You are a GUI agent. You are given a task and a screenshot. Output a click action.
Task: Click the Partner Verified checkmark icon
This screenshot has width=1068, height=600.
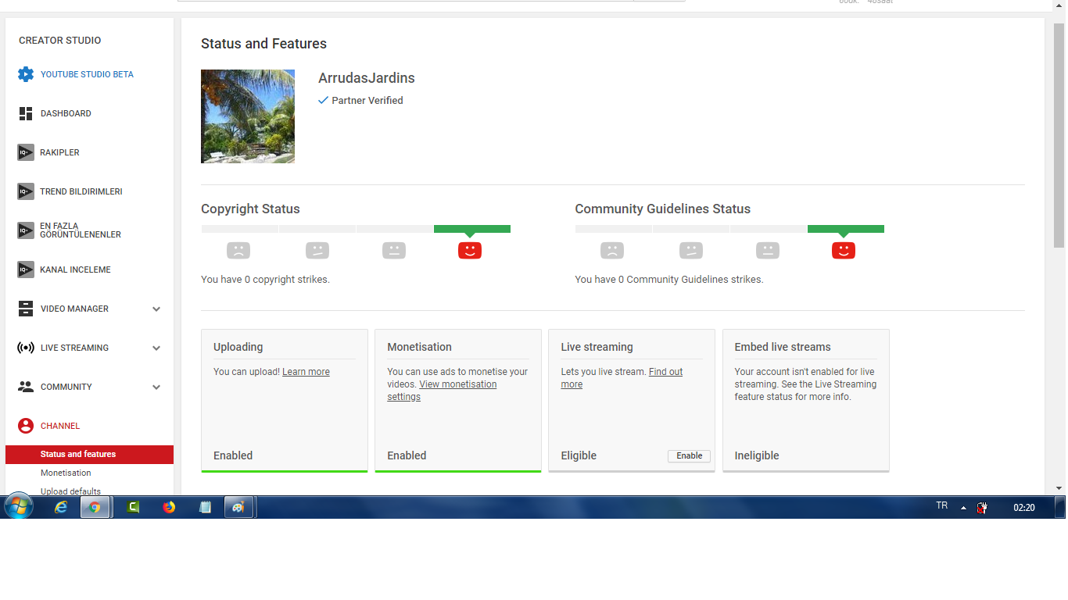pos(323,100)
